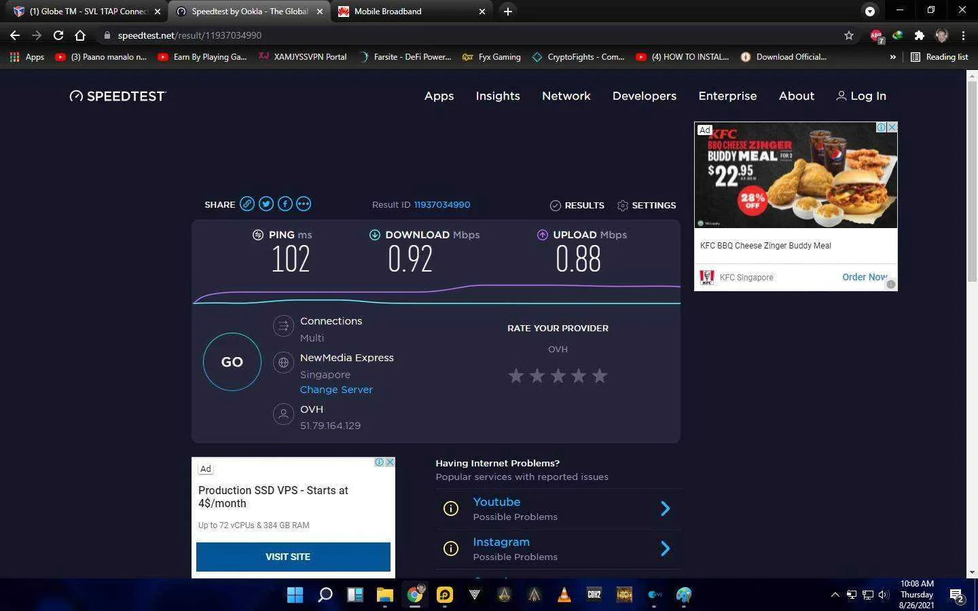Click Log In link
The image size is (978, 611).
[861, 96]
